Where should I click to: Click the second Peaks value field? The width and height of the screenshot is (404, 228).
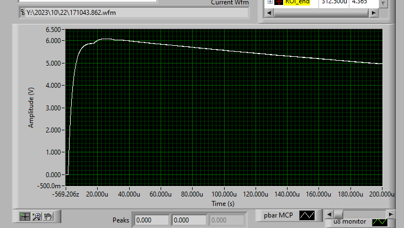point(189,220)
